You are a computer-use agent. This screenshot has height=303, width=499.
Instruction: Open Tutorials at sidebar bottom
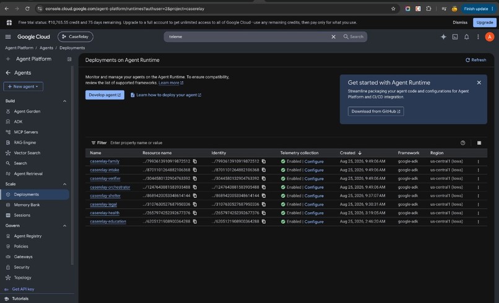[20, 299]
